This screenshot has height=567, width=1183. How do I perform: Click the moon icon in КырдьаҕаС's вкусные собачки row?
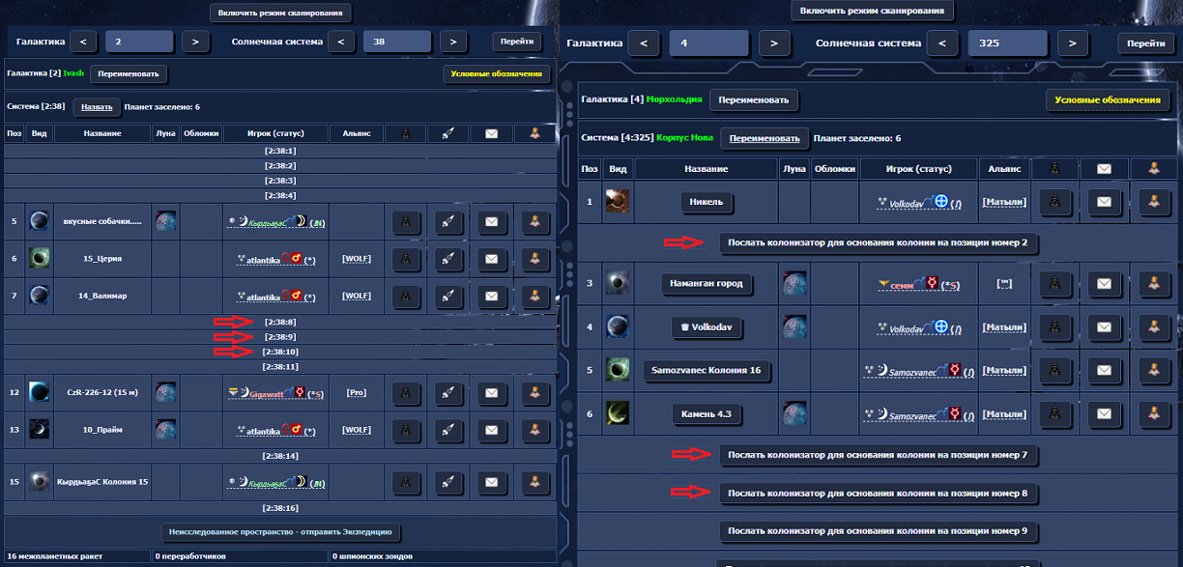[165, 221]
